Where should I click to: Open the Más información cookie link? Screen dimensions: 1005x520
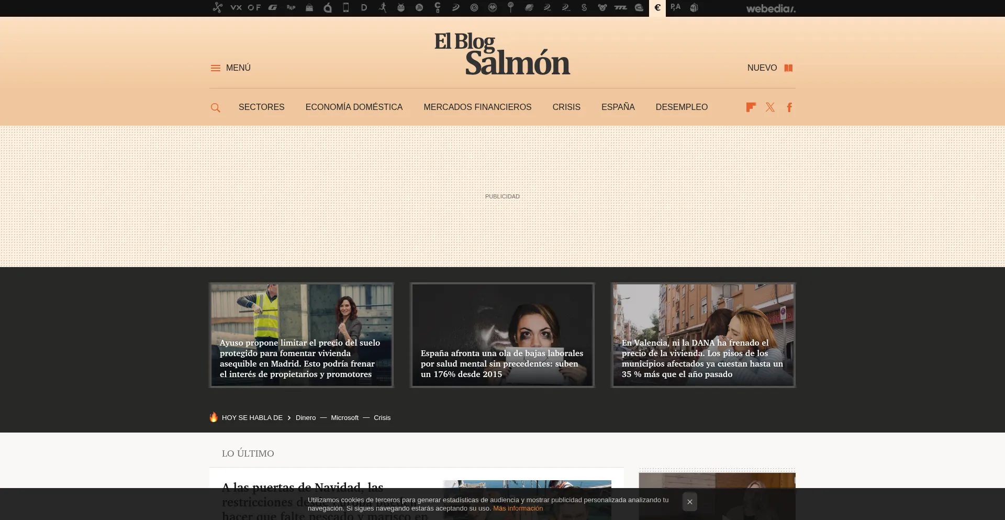point(518,508)
